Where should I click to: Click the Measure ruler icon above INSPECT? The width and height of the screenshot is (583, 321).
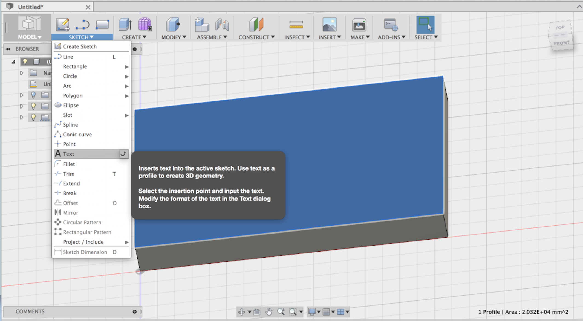pyautogui.click(x=296, y=25)
